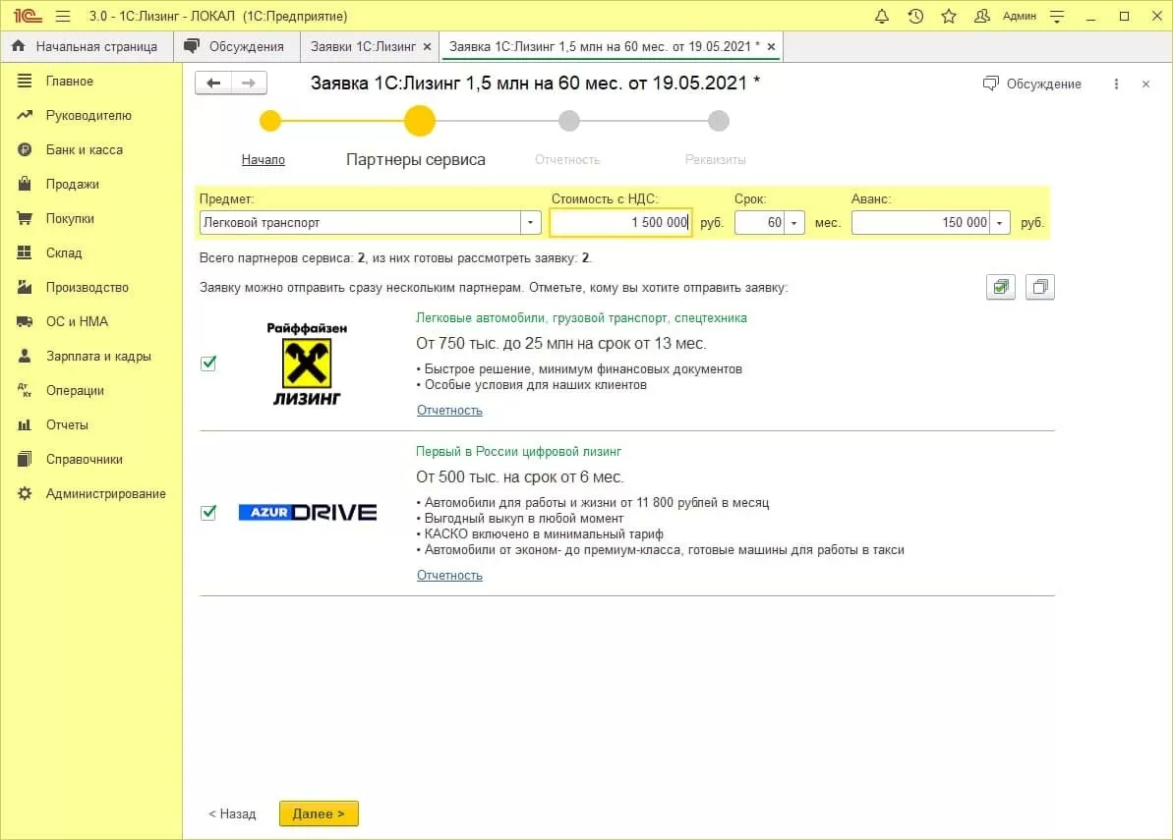The width and height of the screenshot is (1173, 840).
Task: Open Отчеты section
Action: tap(67, 424)
